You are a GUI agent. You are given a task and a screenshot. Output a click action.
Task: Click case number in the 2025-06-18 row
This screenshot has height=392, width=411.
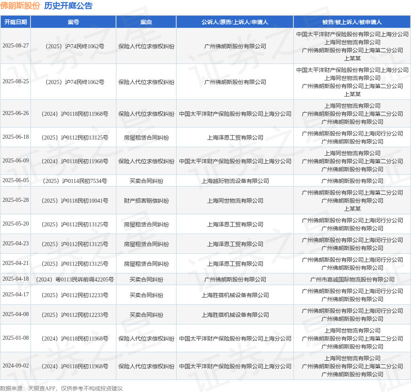75,138
